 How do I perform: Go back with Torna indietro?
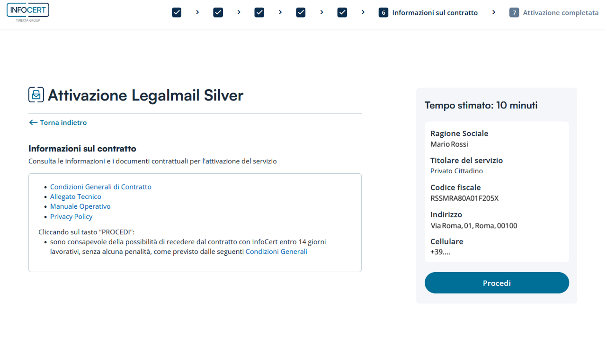(63, 123)
